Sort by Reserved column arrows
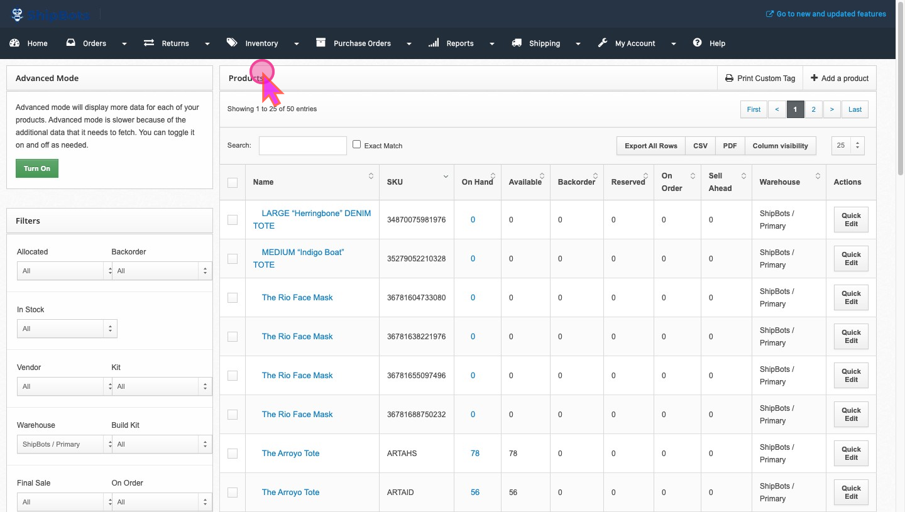This screenshot has width=905, height=512. [x=645, y=176]
